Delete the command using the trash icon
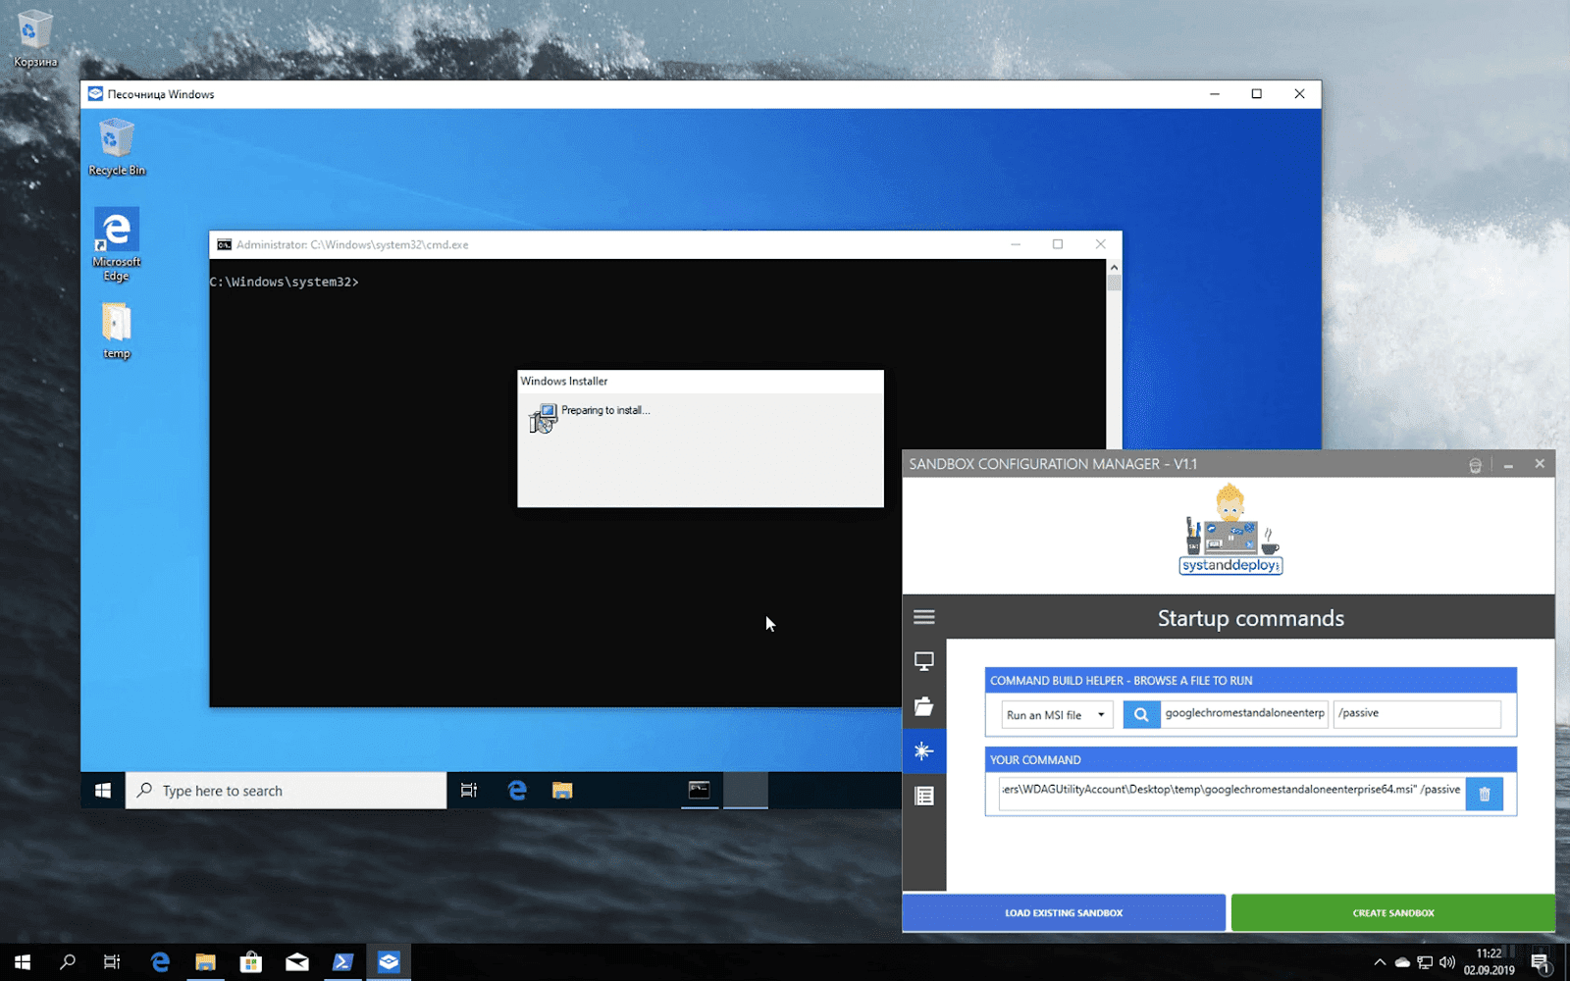The height and width of the screenshot is (981, 1570). (1484, 794)
